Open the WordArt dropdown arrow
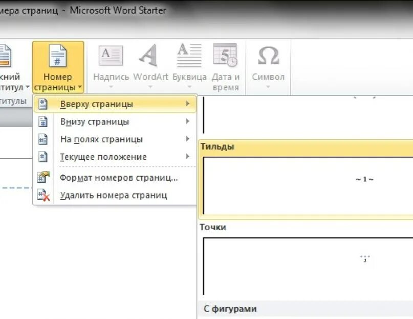This screenshot has width=413, height=319. [x=150, y=86]
